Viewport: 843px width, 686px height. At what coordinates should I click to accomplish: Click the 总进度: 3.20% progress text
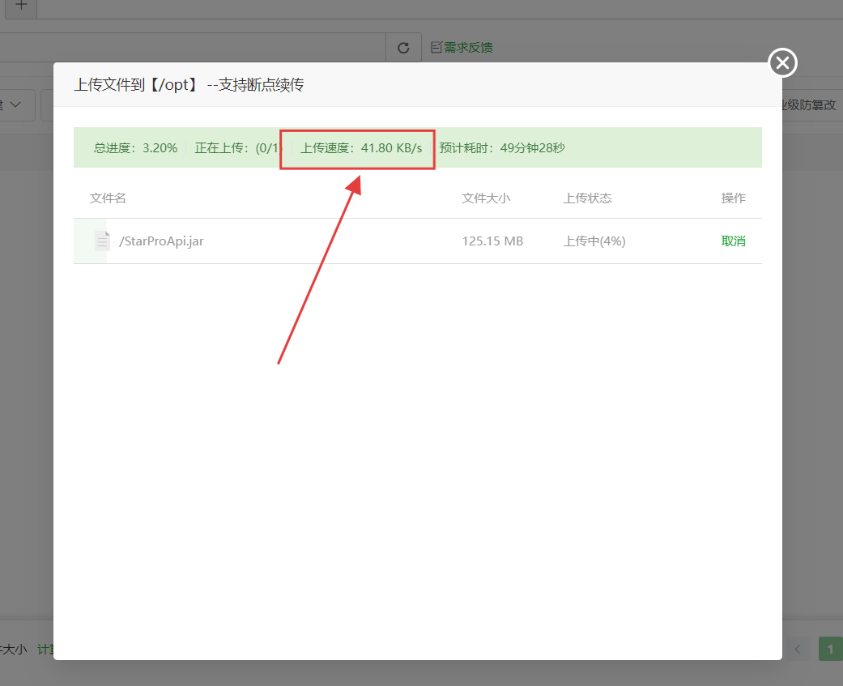point(135,148)
